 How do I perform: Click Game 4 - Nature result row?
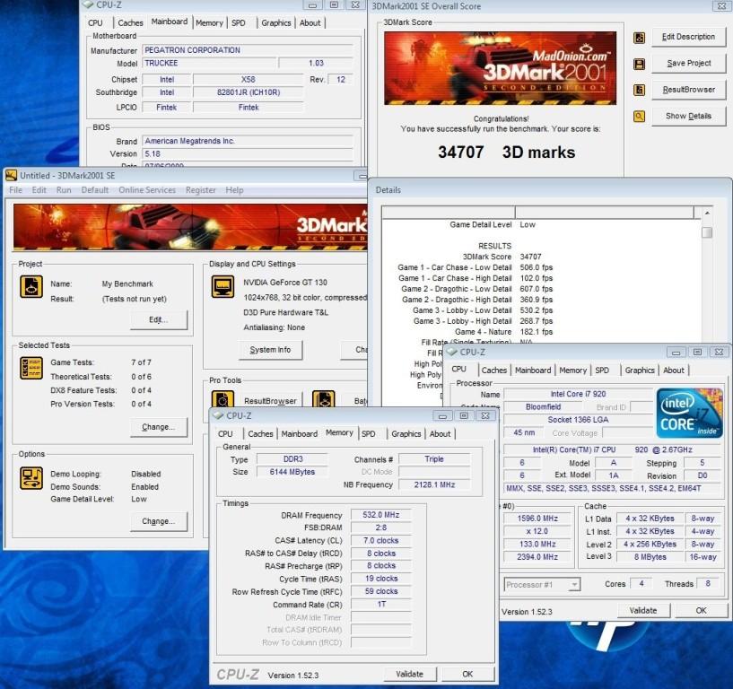click(x=503, y=332)
